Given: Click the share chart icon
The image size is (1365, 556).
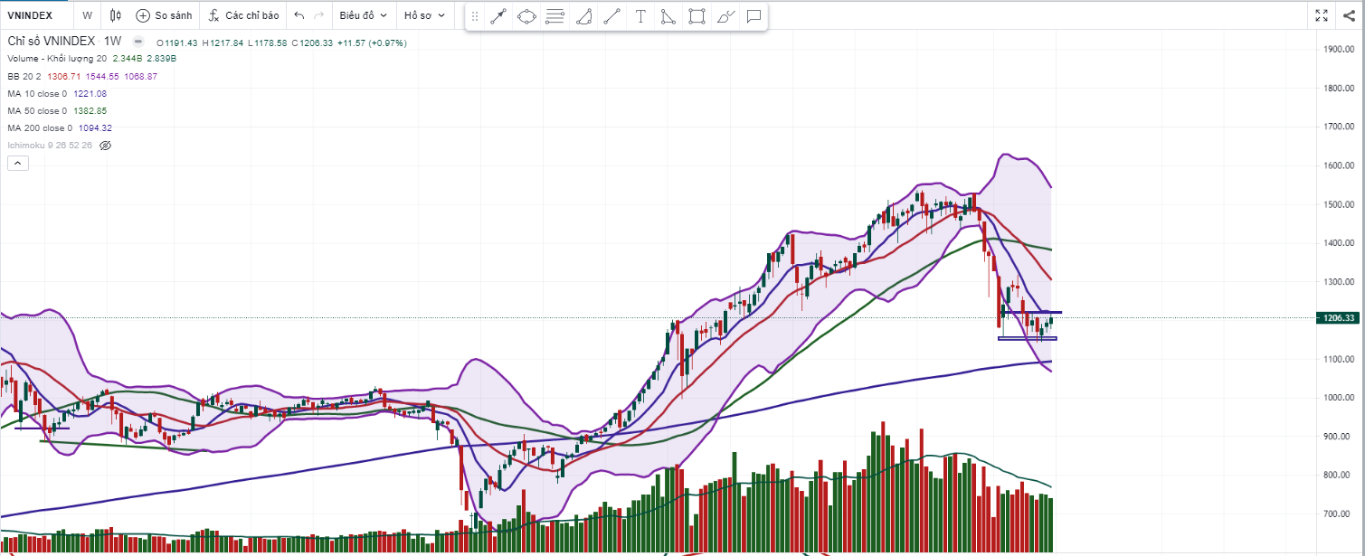Looking at the screenshot, I should [x=1350, y=15].
